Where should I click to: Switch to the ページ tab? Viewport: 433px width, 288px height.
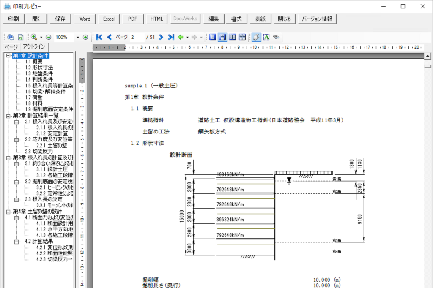[11, 47]
